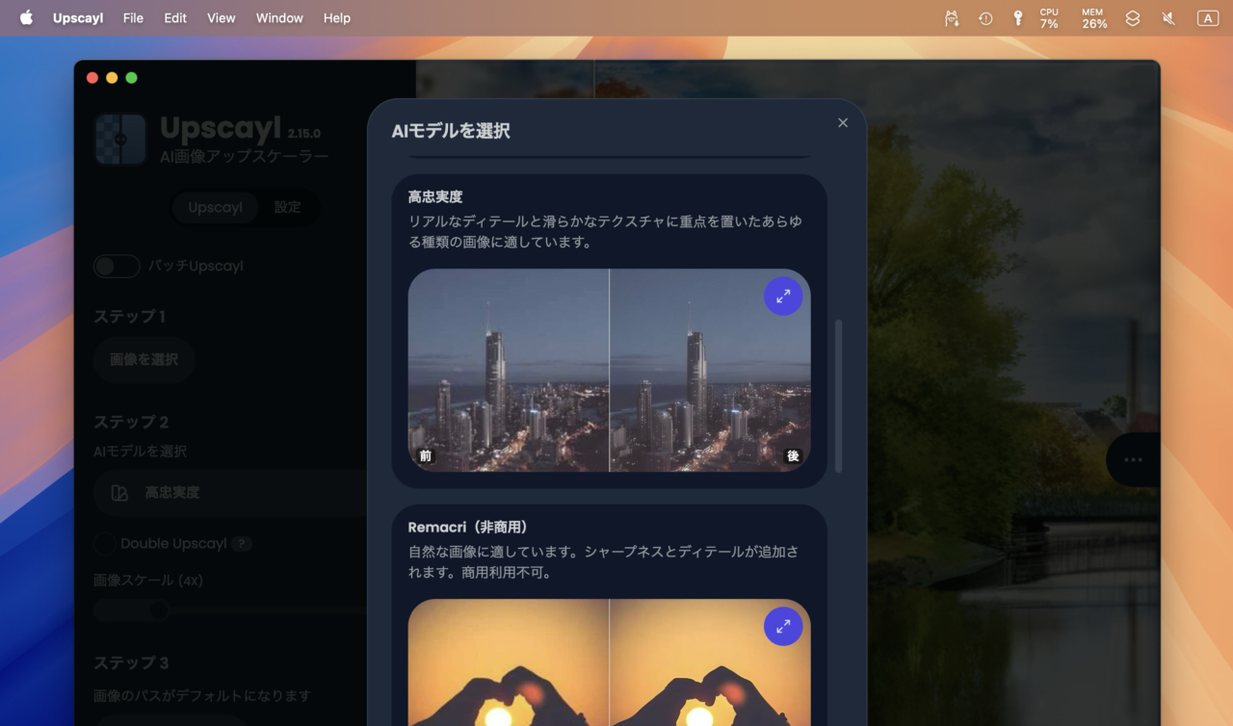This screenshot has height=726, width=1233.
Task: Click the Remacri description about 商用利用不可
Action: click(x=603, y=562)
